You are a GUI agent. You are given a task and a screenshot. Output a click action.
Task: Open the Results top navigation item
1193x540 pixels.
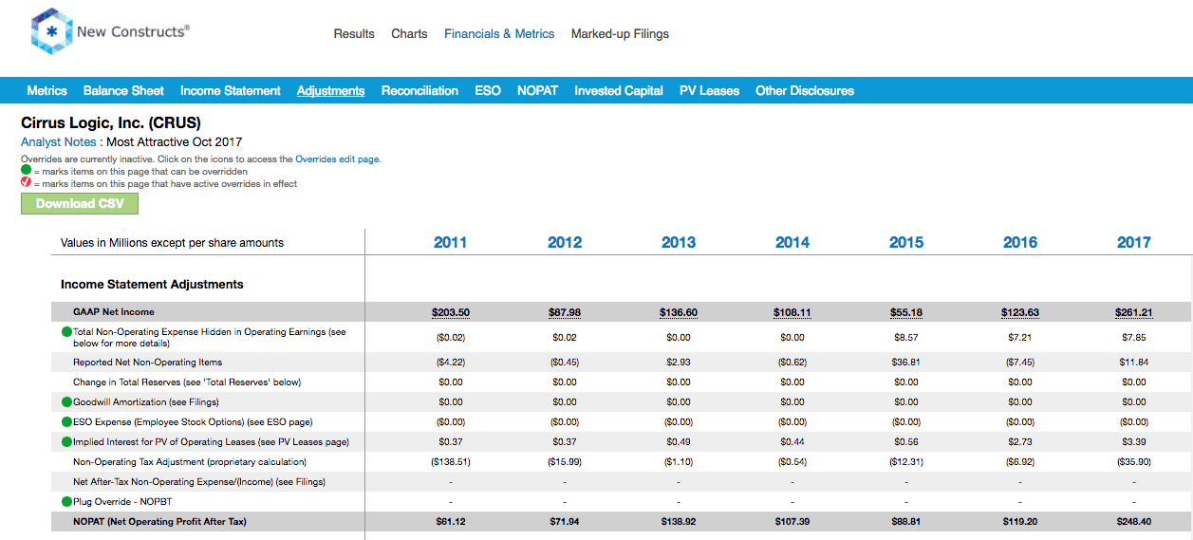pyautogui.click(x=354, y=33)
